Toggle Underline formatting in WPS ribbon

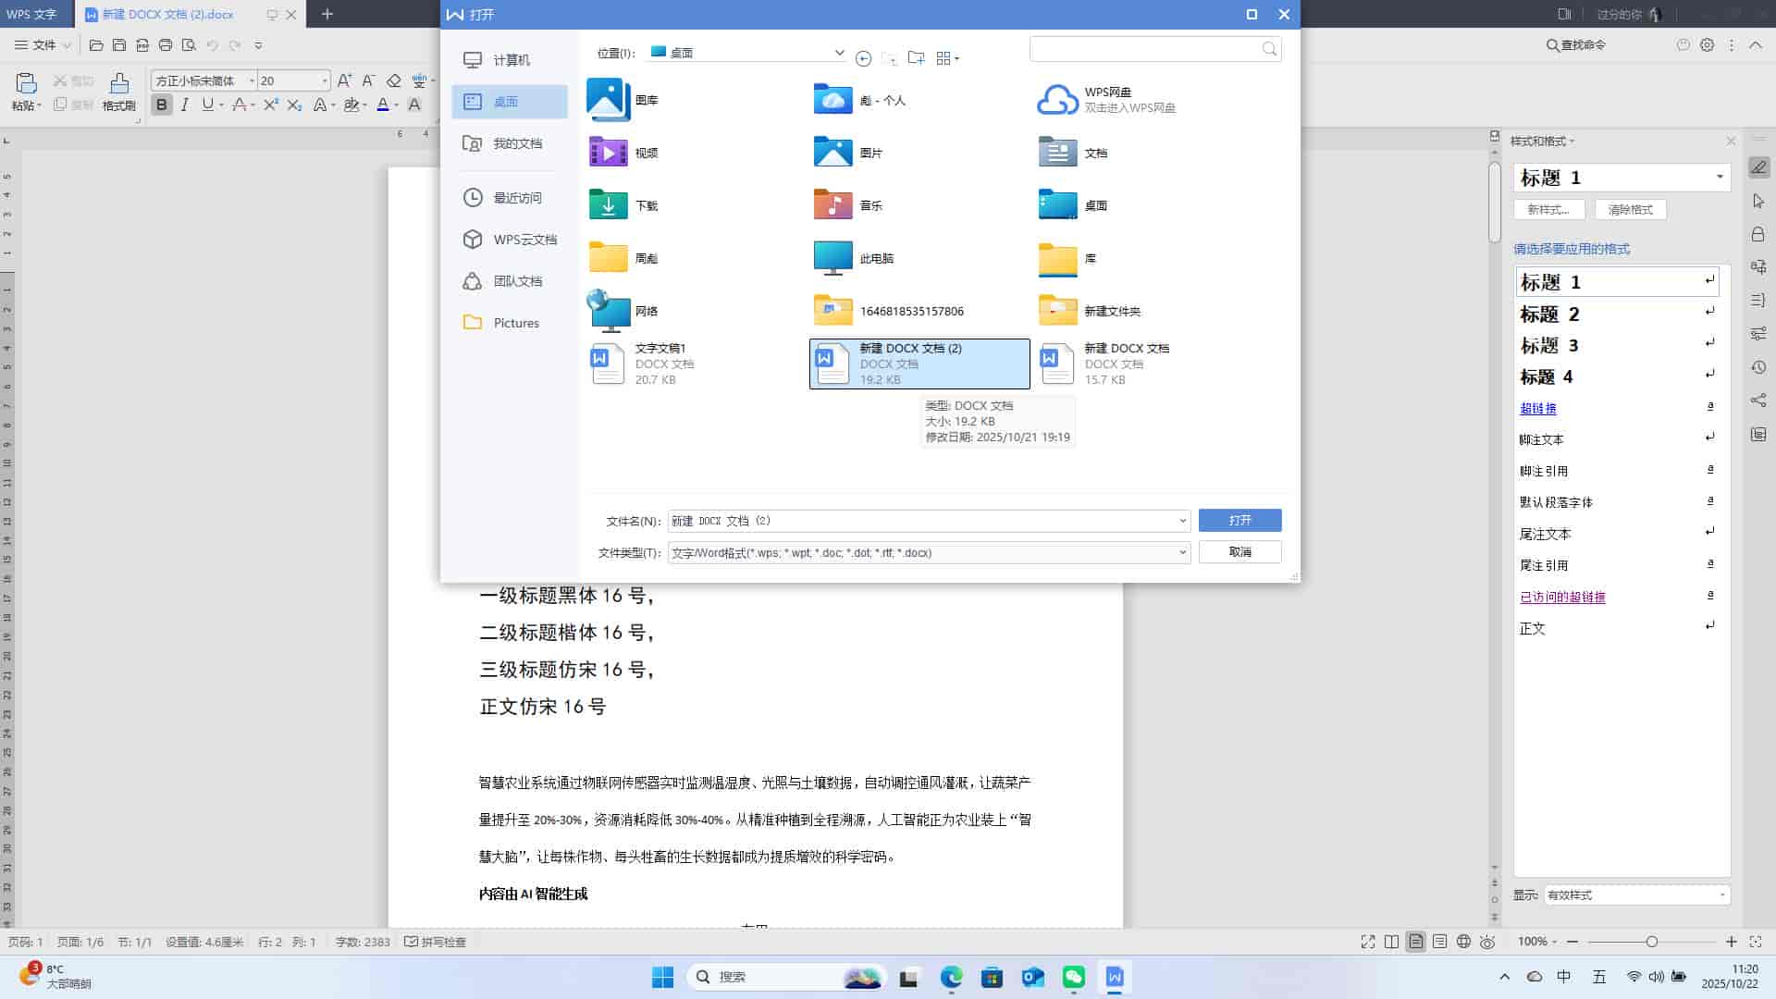point(207,105)
